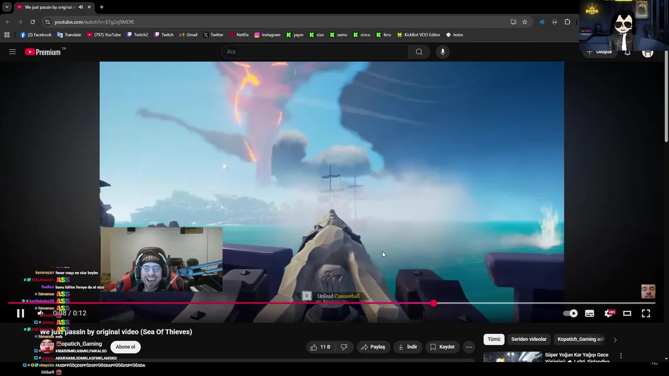
Task: Open the apps grid in bookmarks bar
Action: (x=7, y=35)
